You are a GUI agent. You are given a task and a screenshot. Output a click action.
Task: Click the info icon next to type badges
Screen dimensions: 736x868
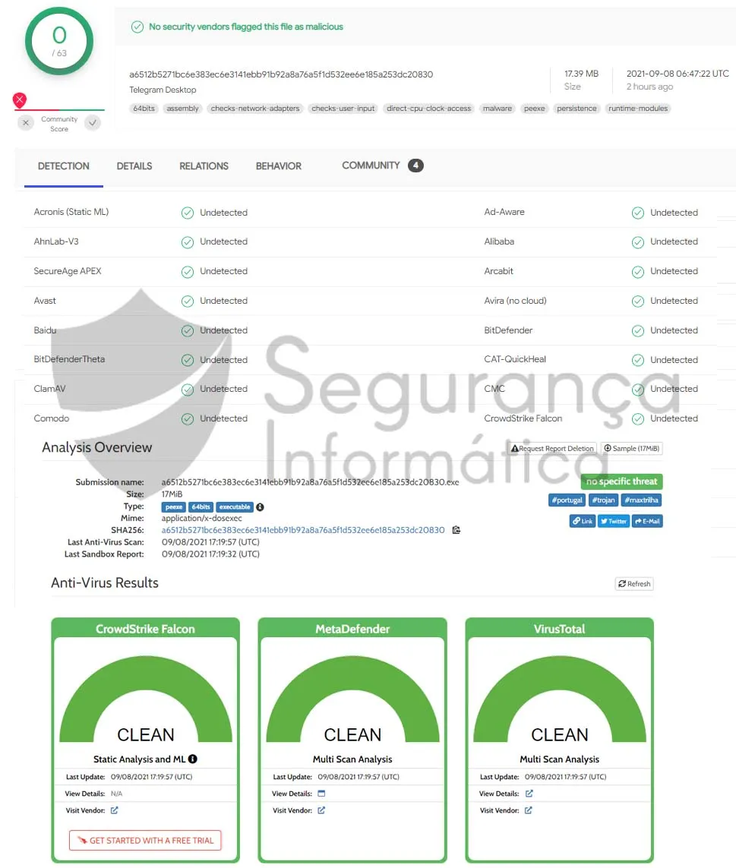coord(260,507)
